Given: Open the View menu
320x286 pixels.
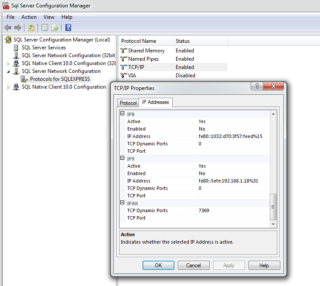Looking at the screenshot, I should pos(49,17).
